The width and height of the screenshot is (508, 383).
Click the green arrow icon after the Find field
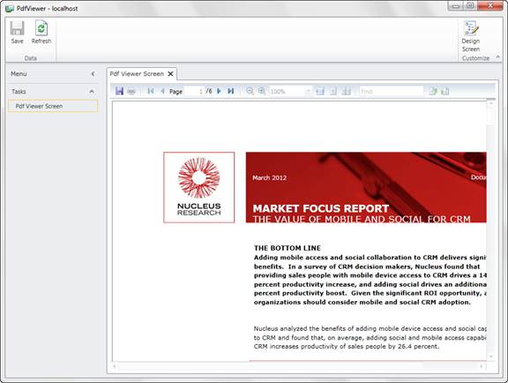[x=433, y=92]
